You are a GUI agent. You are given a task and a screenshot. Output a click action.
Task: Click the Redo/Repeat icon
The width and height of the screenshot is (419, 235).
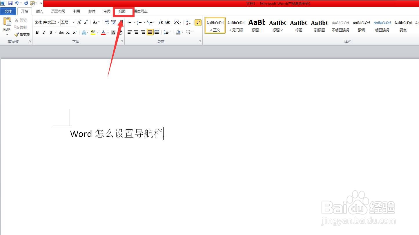pos(26,3)
